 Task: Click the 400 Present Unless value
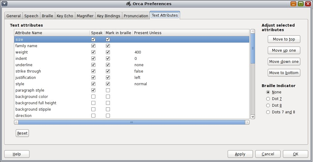coord(138,52)
